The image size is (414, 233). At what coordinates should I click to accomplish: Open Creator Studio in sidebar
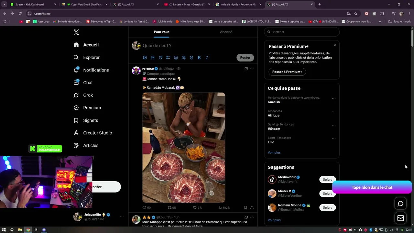93,133
